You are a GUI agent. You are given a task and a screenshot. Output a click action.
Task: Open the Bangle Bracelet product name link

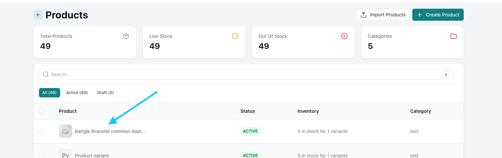pos(110,131)
